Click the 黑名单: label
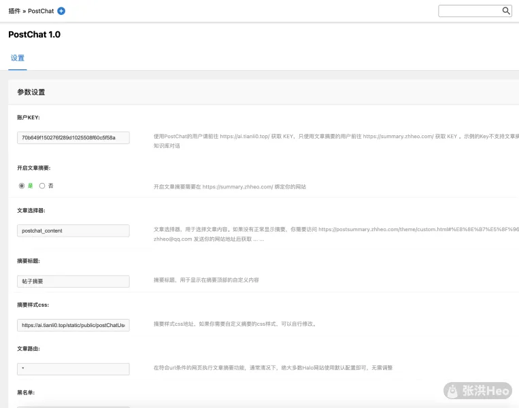 point(26,392)
